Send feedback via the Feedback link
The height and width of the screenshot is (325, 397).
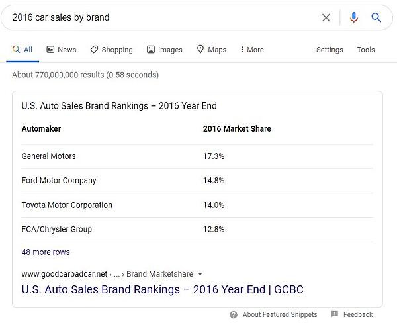pos(358,314)
